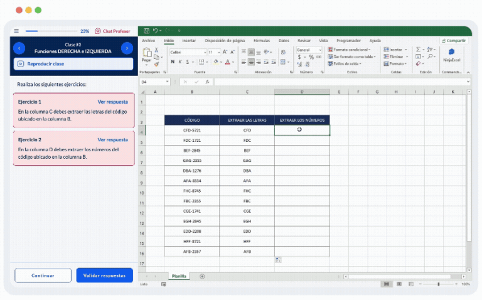Click the fill color bucket swatch
Viewport: 482px width, 300px height.
216,62
